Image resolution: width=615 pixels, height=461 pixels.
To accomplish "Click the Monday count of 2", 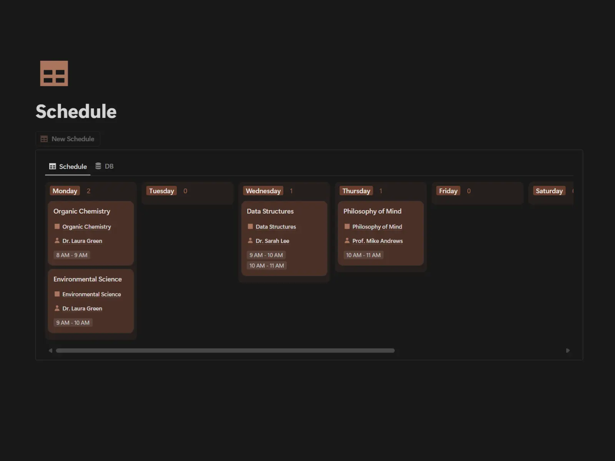I will coord(89,191).
